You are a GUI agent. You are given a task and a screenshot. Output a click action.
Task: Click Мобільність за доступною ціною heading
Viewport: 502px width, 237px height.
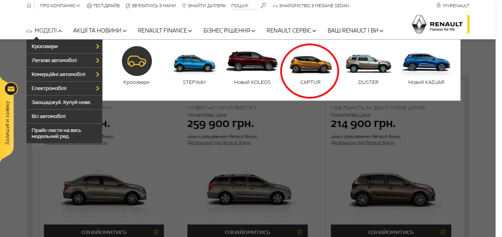coord(378,107)
